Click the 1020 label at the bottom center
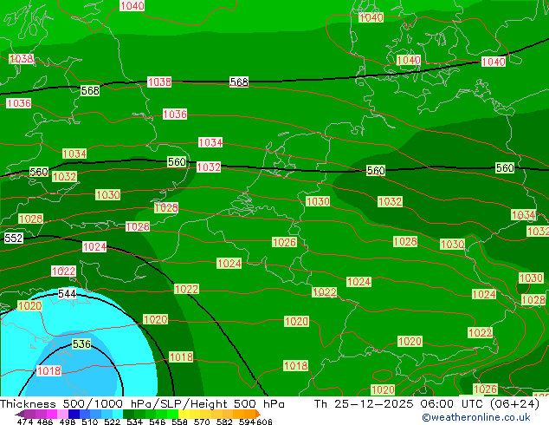 pyautogui.click(x=383, y=389)
